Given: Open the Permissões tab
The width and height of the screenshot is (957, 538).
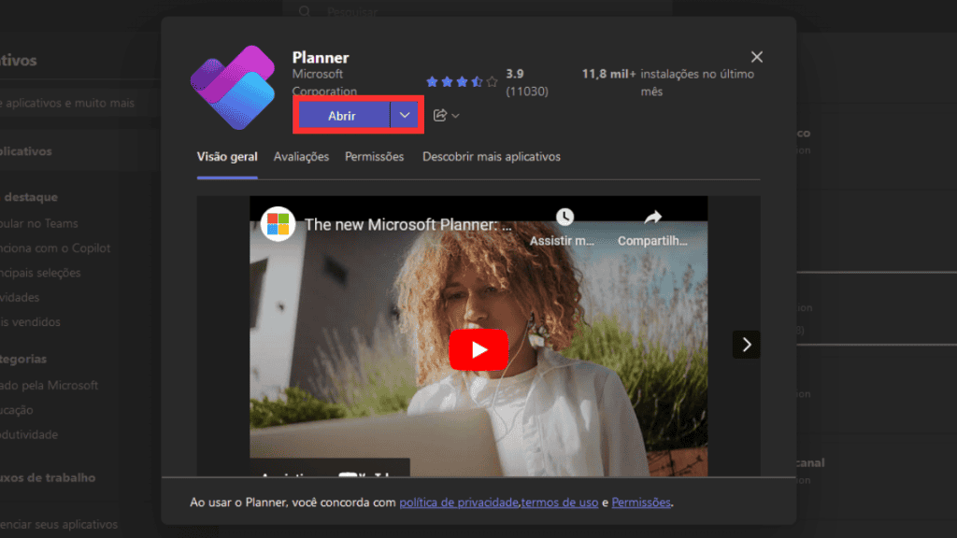Looking at the screenshot, I should (374, 157).
